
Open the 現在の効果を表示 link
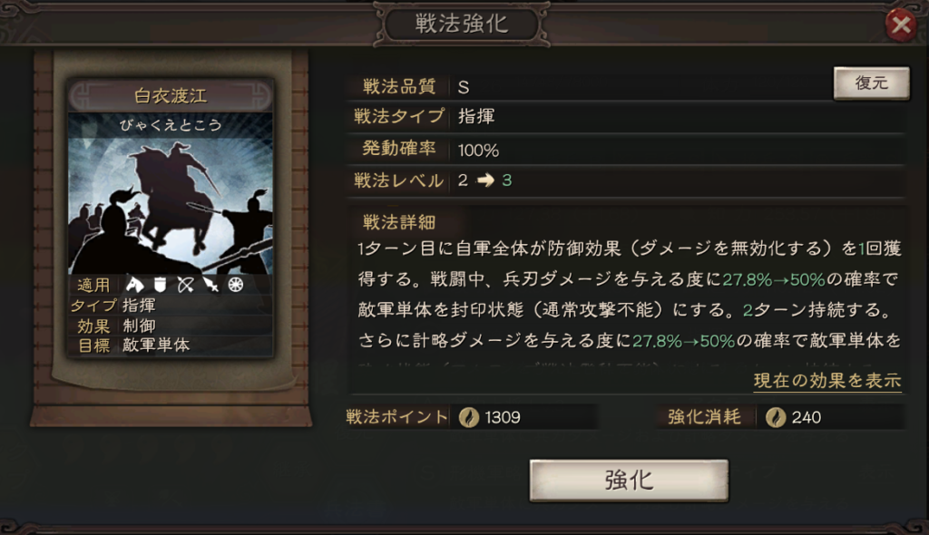(x=827, y=380)
